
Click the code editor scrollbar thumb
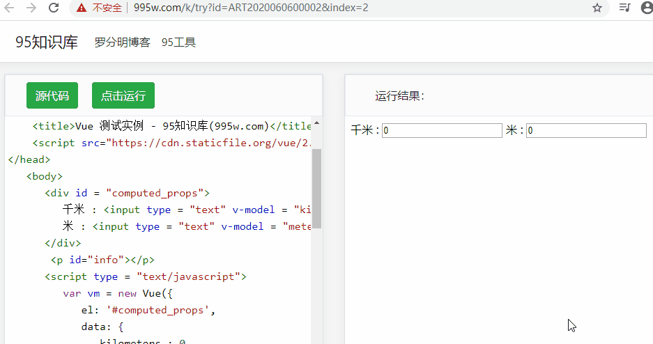click(x=316, y=189)
